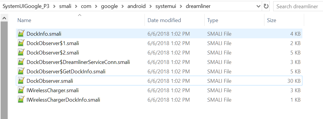Expand the chevron after the google breadcrumb
The width and height of the screenshot is (323, 119).
click(123, 6)
